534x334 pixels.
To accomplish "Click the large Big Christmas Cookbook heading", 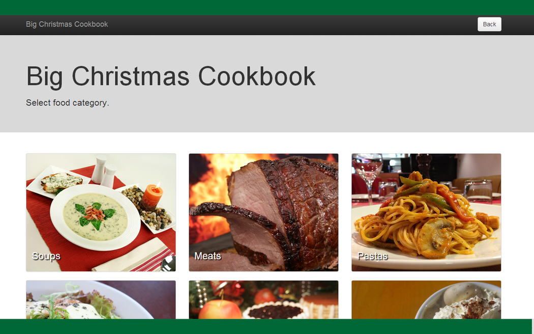I will (171, 76).
